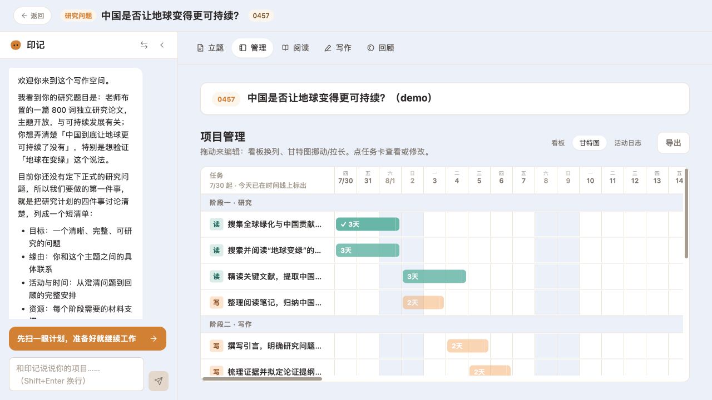Open task 梳理证据并拟定论证提纲
The width and height of the screenshot is (712, 400).
pos(274,372)
